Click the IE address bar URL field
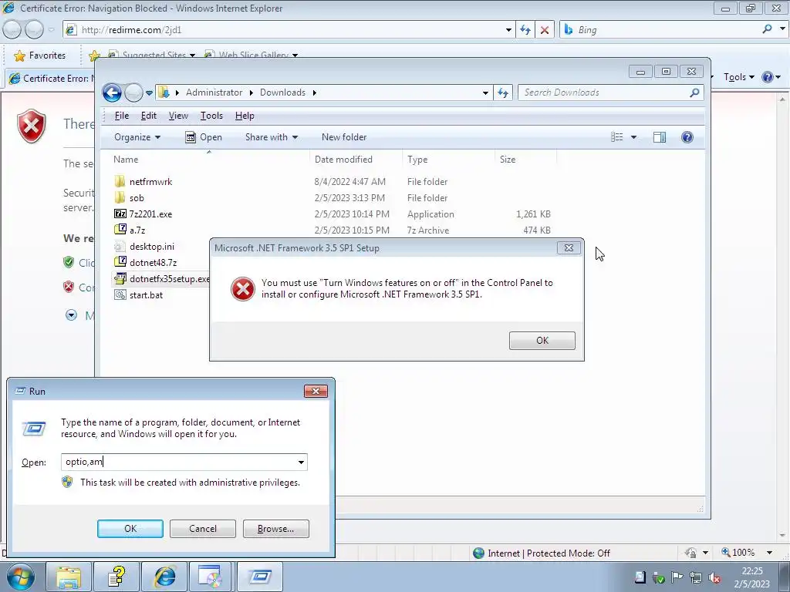This screenshot has height=592, width=790. [290, 30]
